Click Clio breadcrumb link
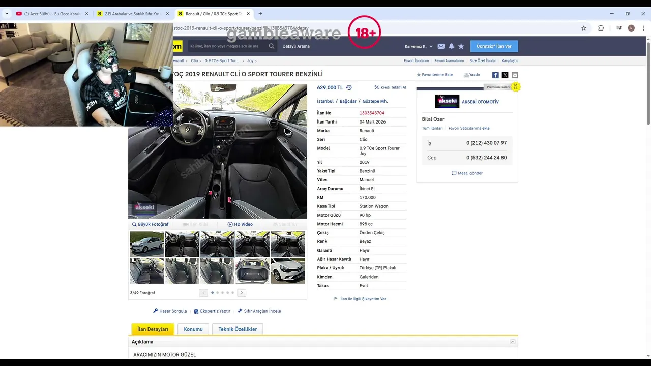The width and height of the screenshot is (651, 366). pos(194,60)
